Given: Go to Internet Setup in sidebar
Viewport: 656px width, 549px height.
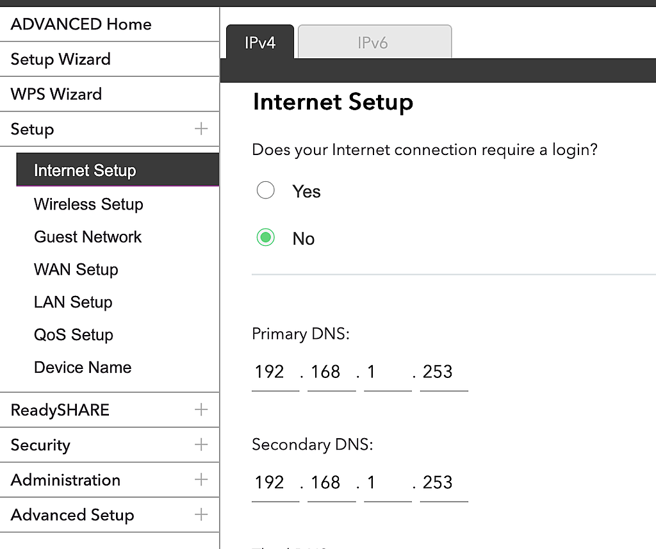Looking at the screenshot, I should click(118, 170).
